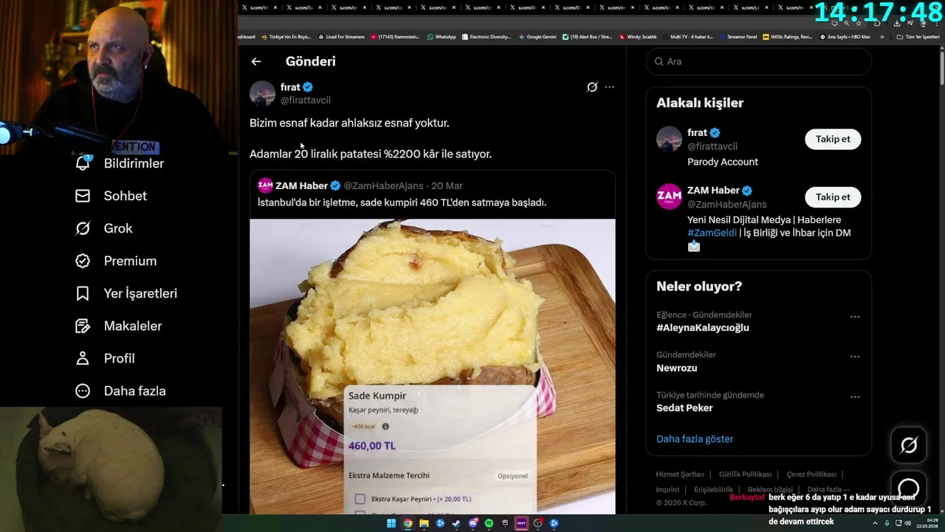Open File Explorer from the taskbar

(x=424, y=523)
